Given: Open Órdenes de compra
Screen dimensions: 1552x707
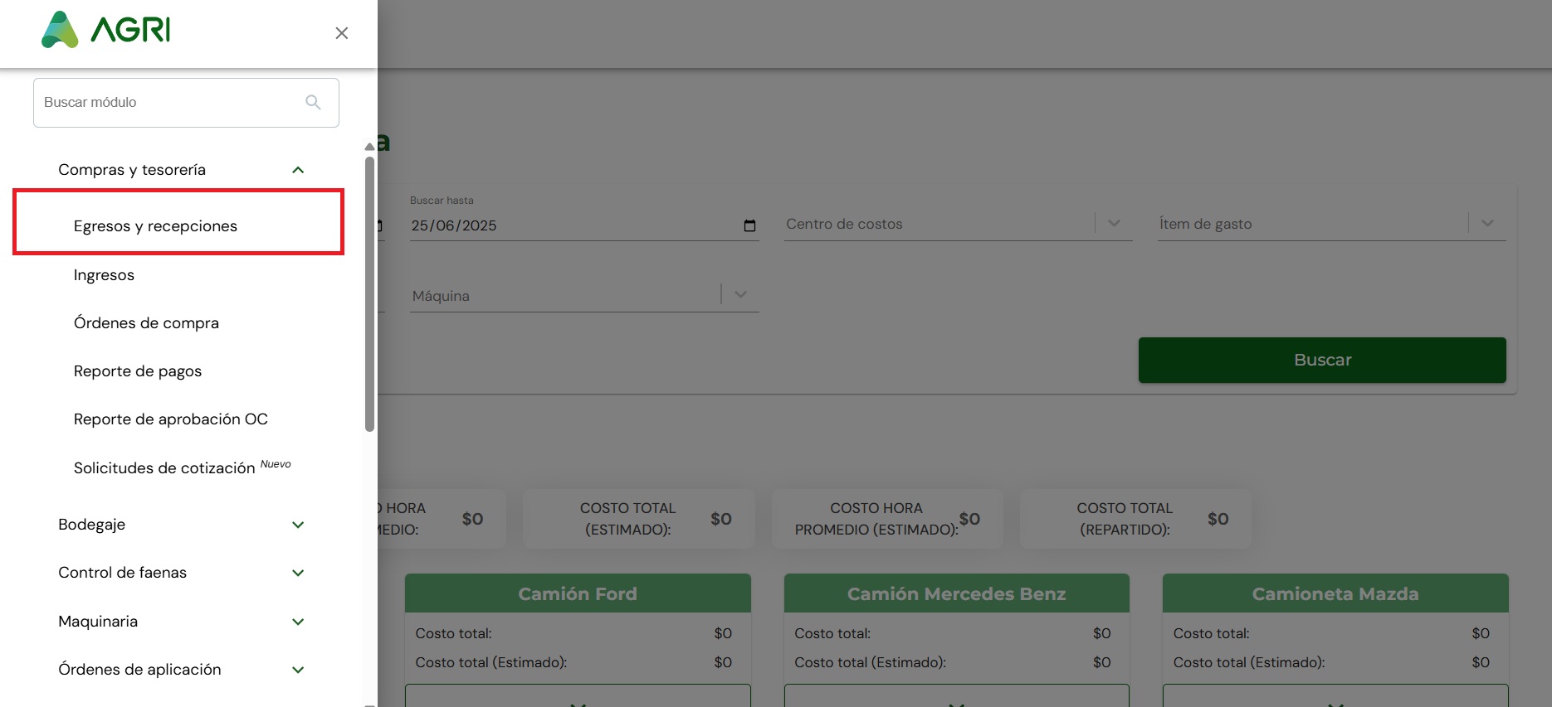Looking at the screenshot, I should click(x=146, y=323).
